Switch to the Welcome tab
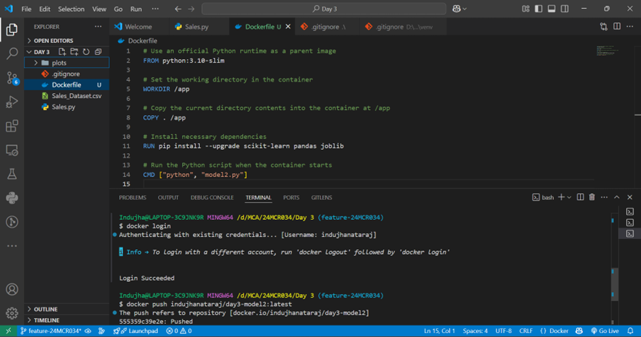This screenshot has width=641, height=337. pyautogui.click(x=138, y=27)
